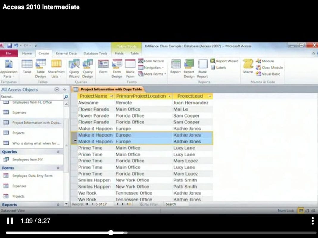318x238 pixels.
Task: Open the Table tab under Table Tools
Action: click(135, 54)
